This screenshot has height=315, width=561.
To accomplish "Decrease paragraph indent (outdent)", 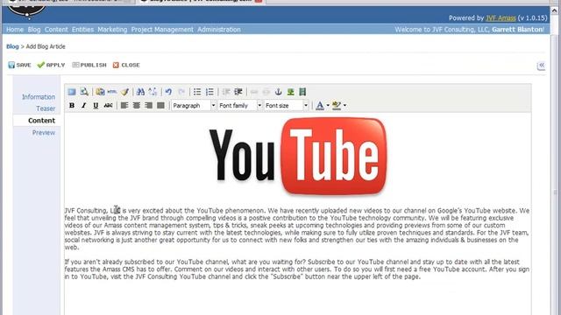I will [x=226, y=92].
